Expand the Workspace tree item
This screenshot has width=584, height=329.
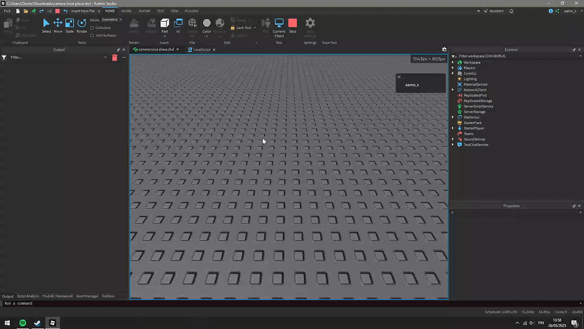point(452,62)
